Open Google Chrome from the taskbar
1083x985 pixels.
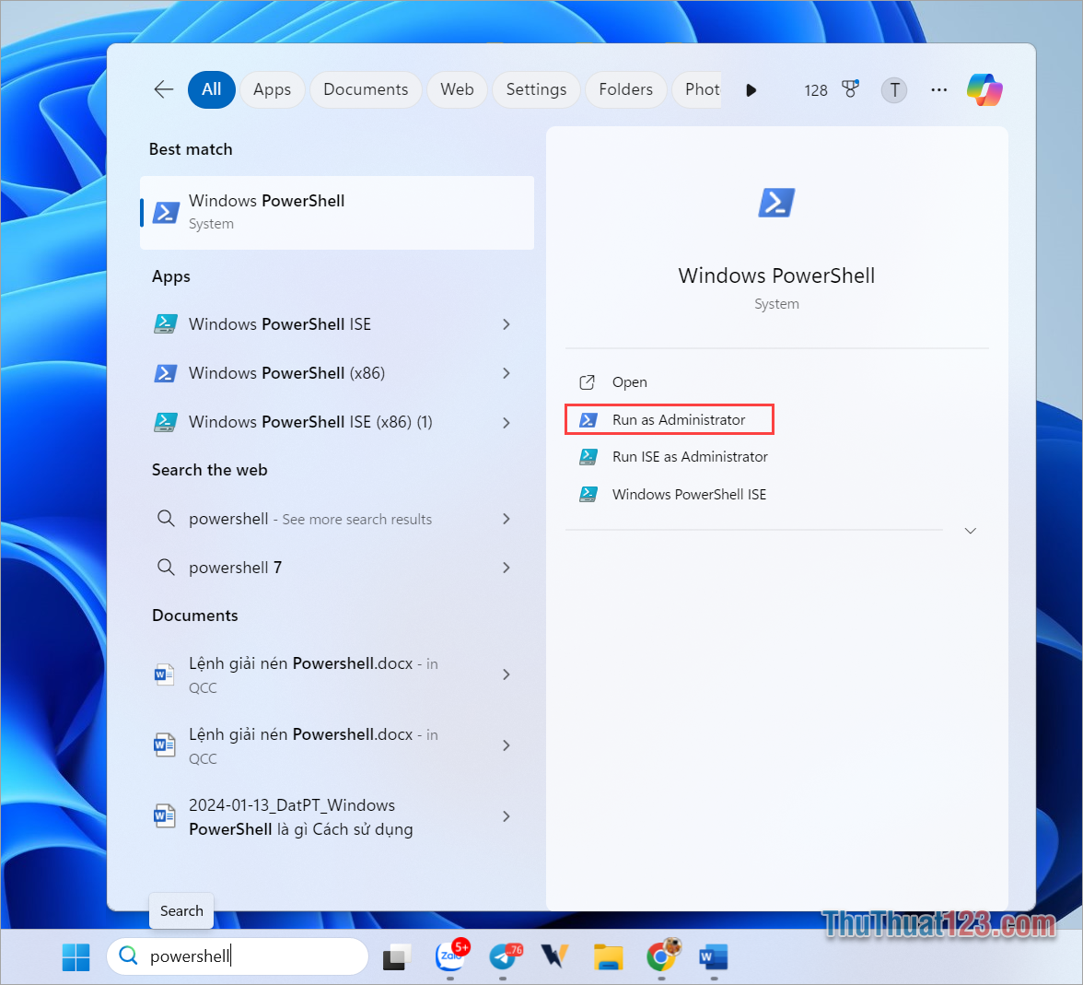(661, 956)
